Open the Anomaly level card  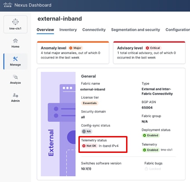pyautogui.click(x=73, y=52)
